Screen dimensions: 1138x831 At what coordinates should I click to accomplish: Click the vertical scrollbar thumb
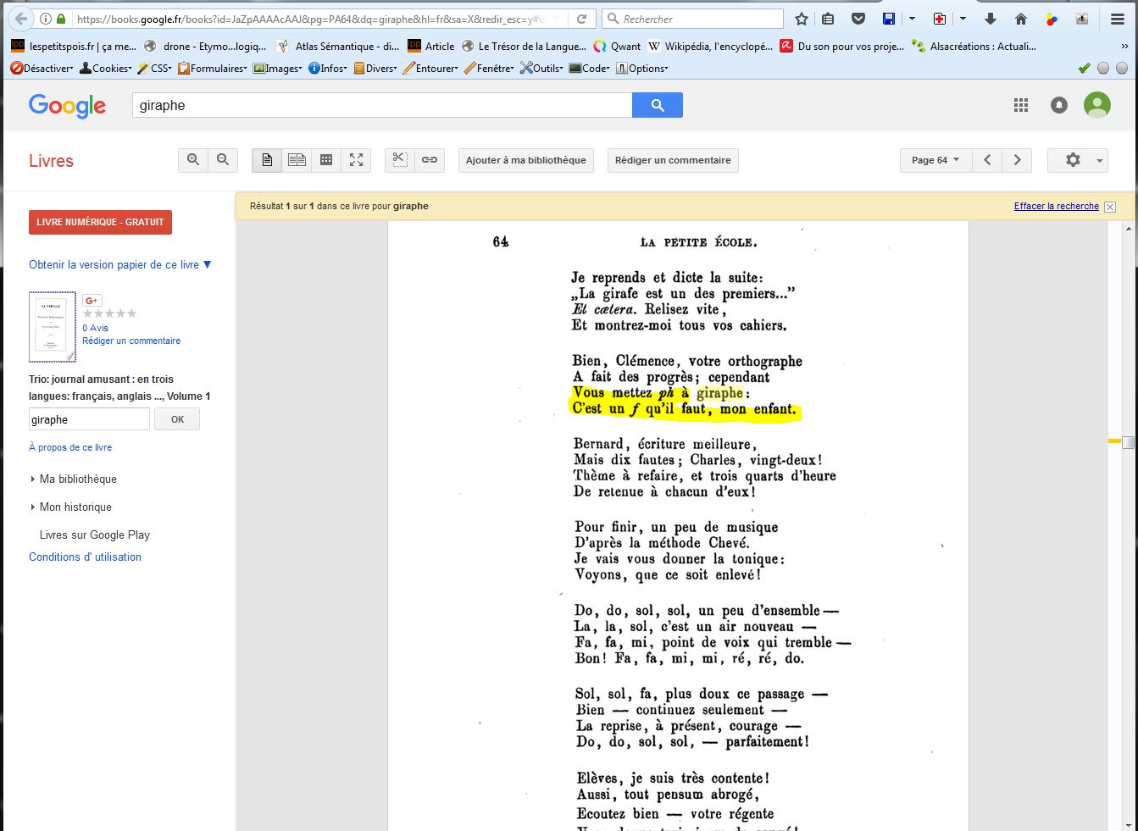click(x=1128, y=441)
